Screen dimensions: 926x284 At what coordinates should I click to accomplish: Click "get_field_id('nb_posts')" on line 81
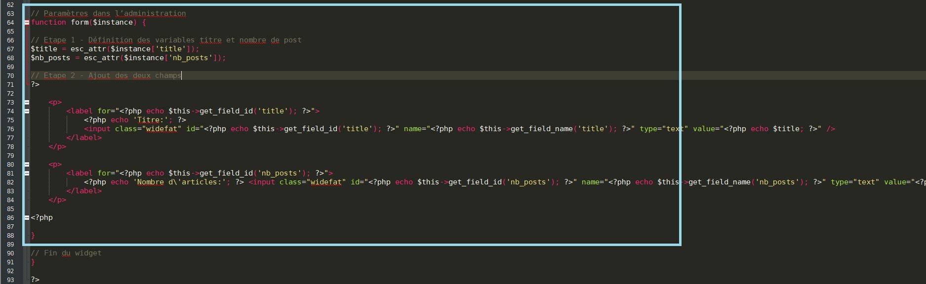pyautogui.click(x=253, y=173)
